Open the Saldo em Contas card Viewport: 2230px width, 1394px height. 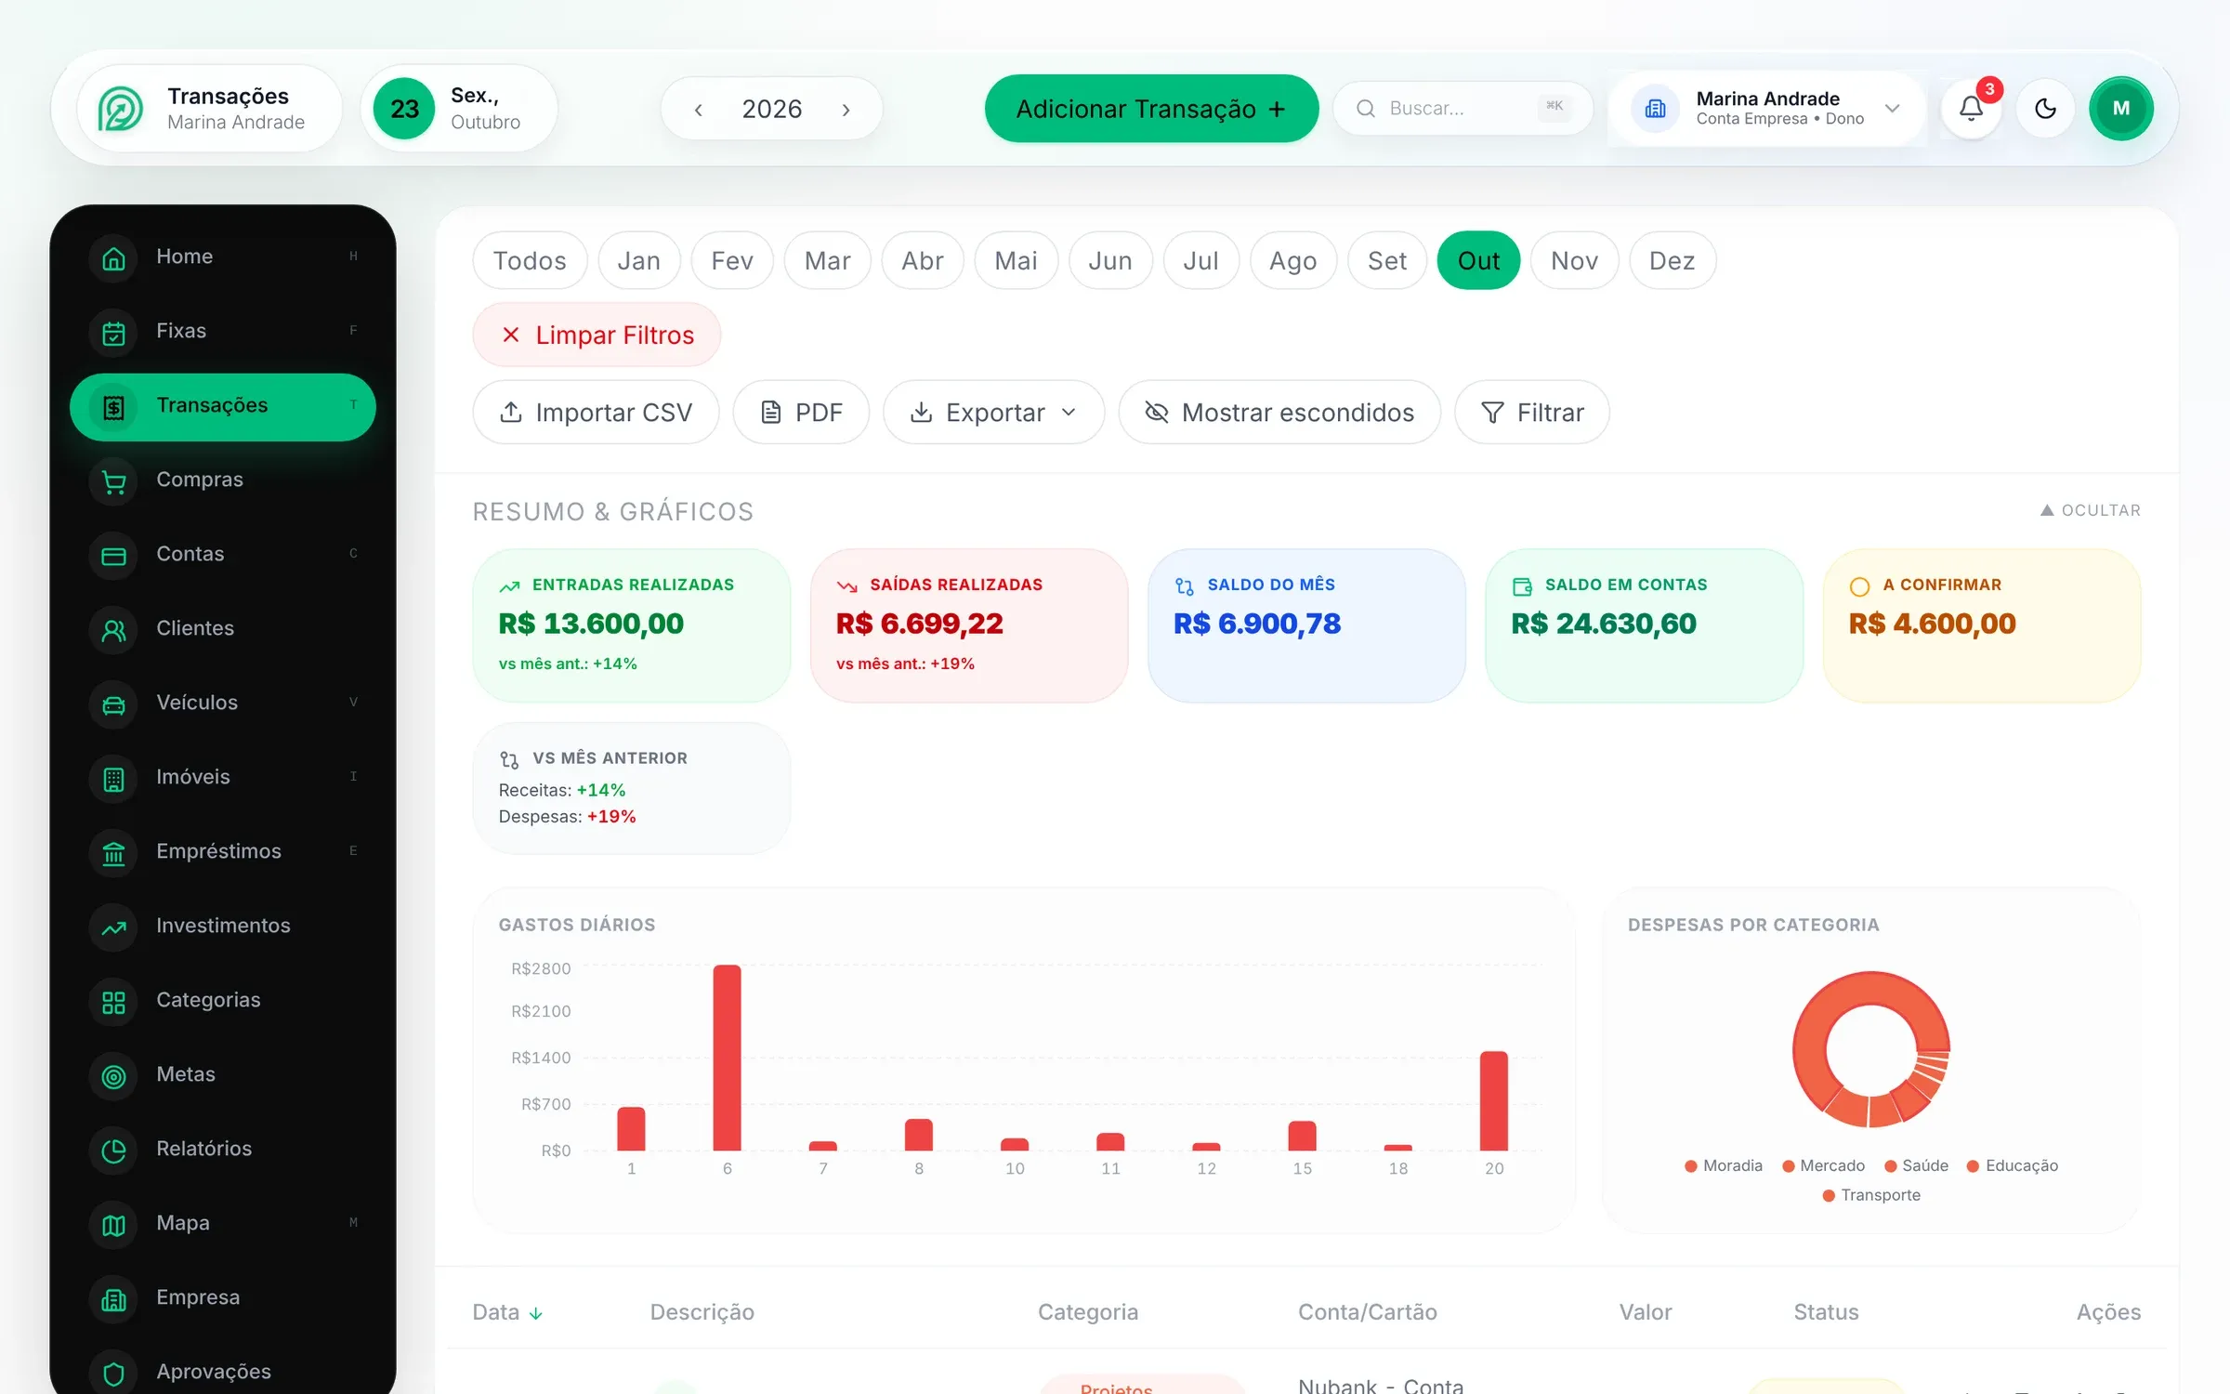pos(1644,625)
